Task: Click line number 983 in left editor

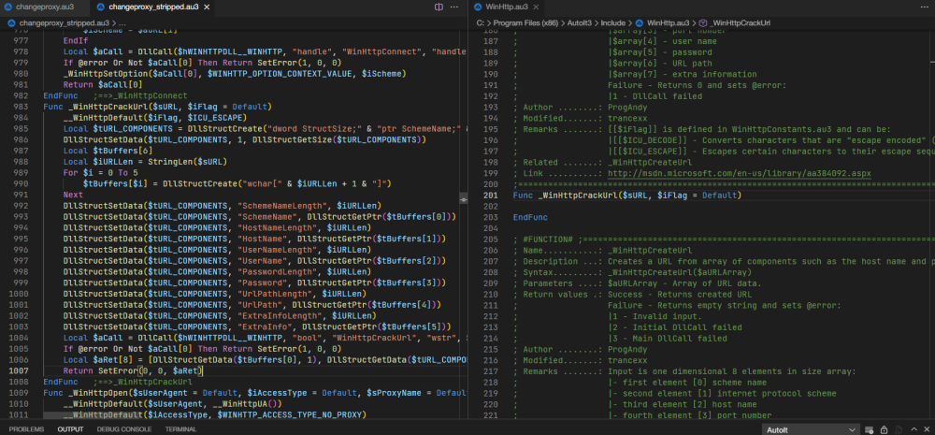Action: click(x=21, y=107)
